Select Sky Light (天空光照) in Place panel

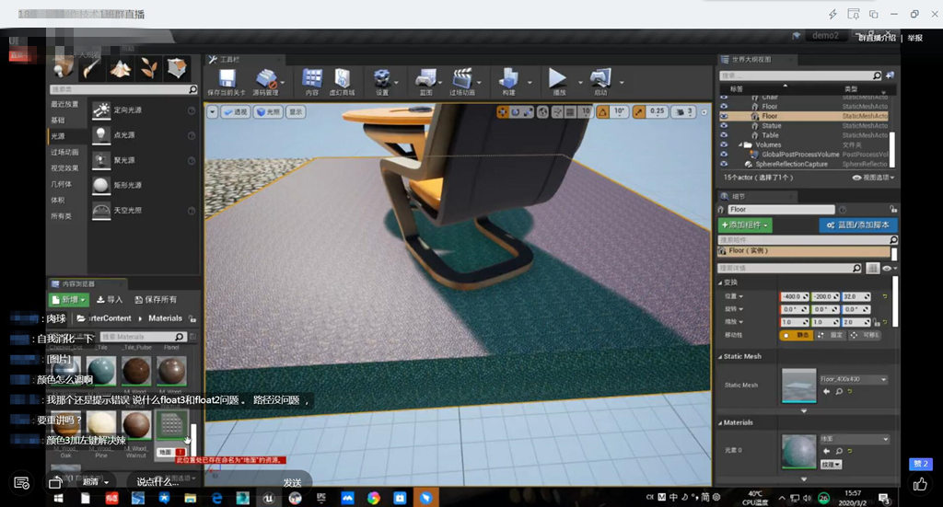point(145,210)
